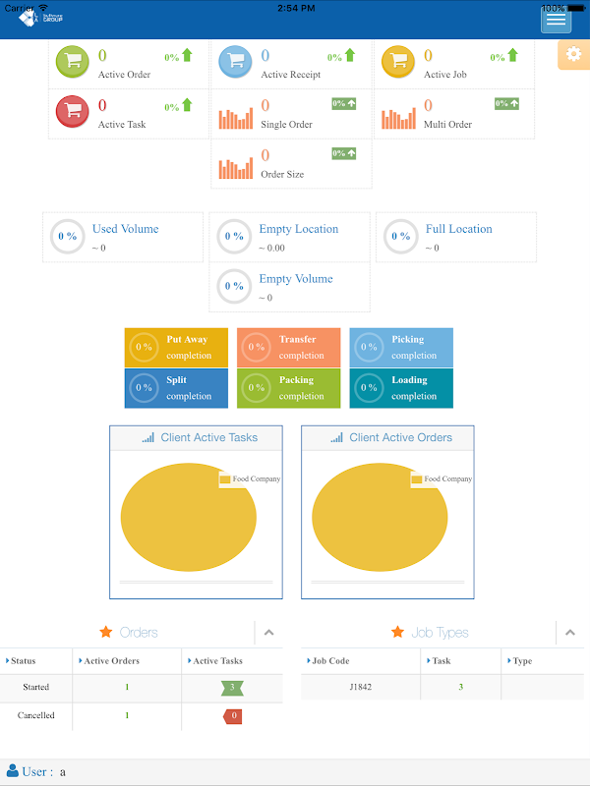Screen dimensions: 590x786
Task: Click the Multi Order 0% badge
Action: (x=506, y=104)
